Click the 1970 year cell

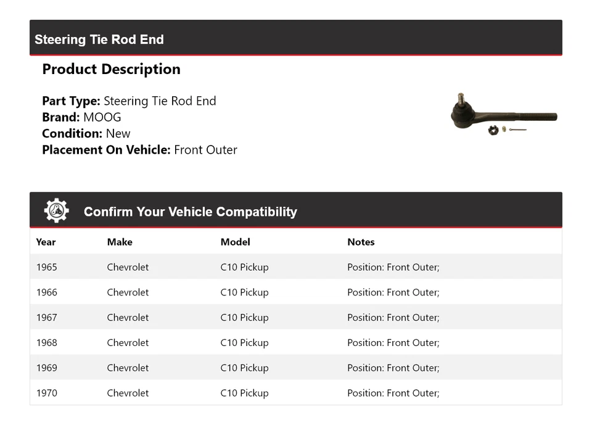pos(46,393)
